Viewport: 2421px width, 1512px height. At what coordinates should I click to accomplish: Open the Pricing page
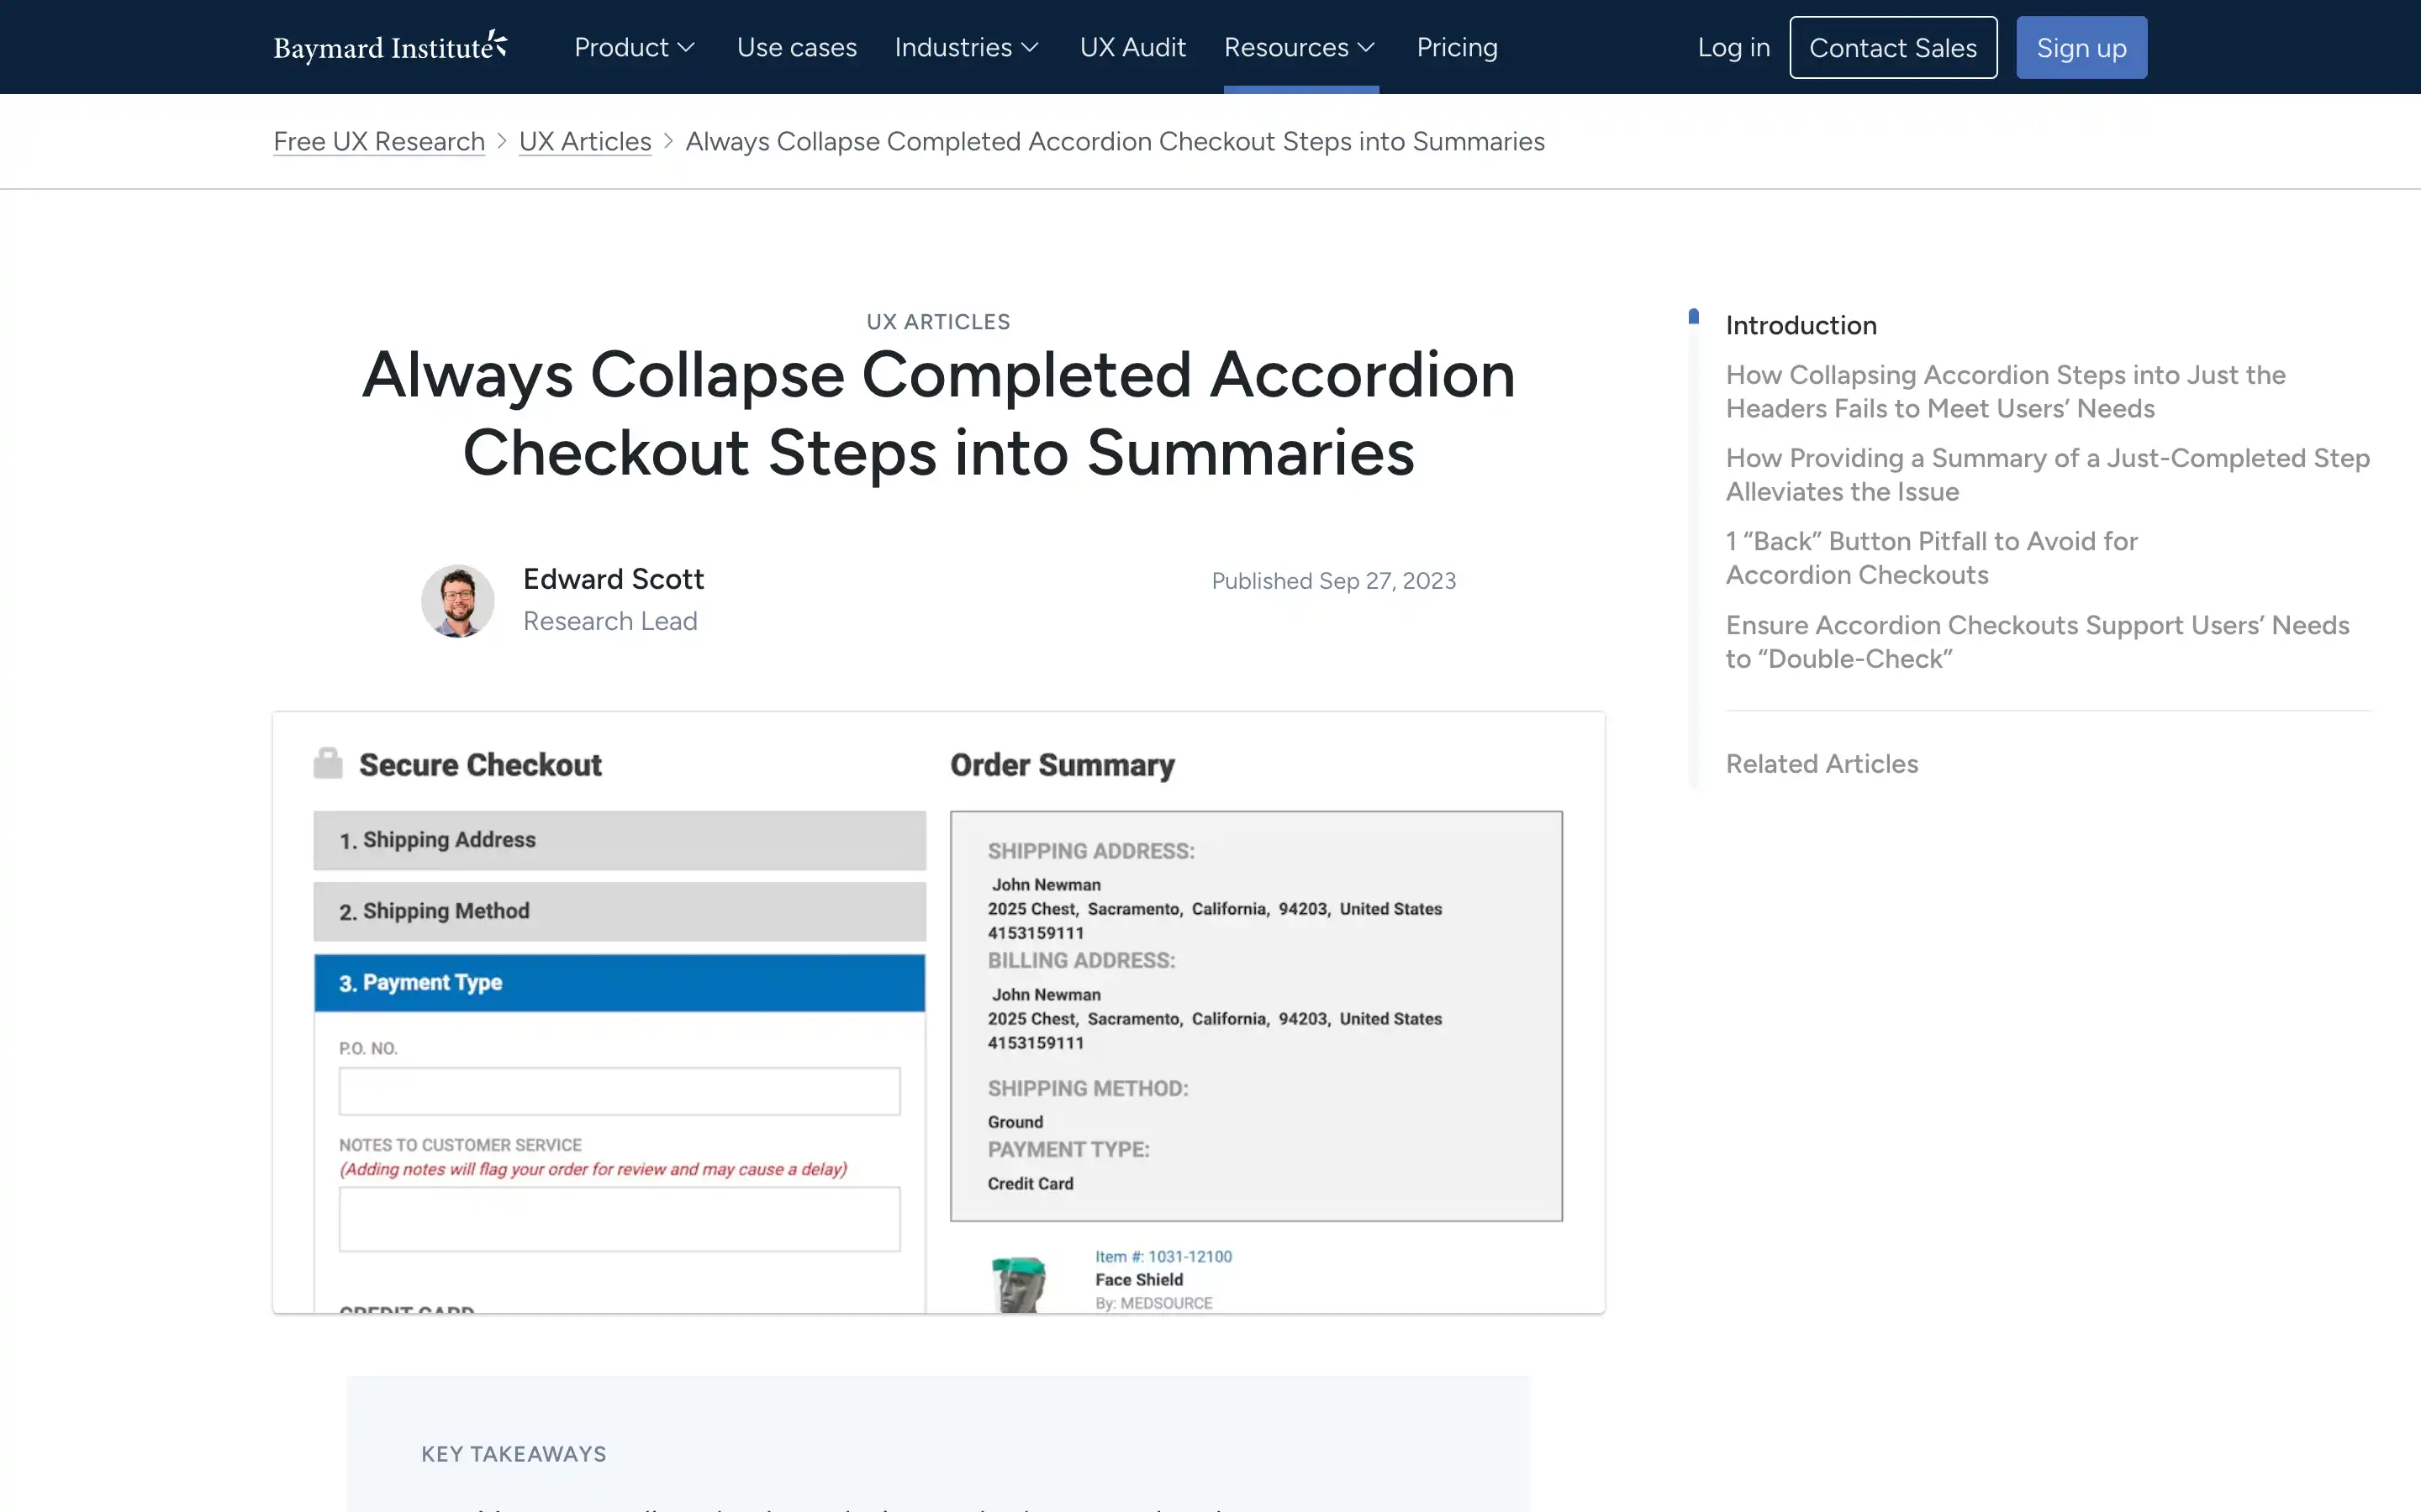[1457, 47]
